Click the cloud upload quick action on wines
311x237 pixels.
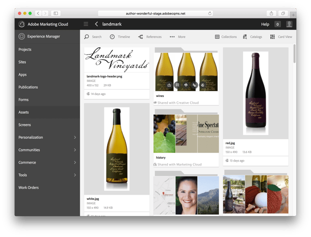(x=186, y=85)
